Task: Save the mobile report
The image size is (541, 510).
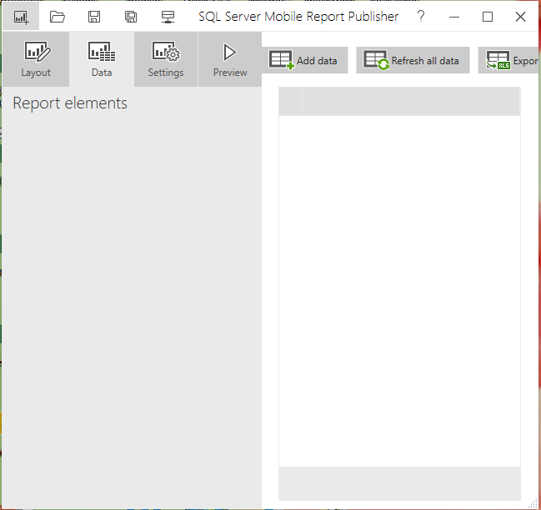Action: tap(94, 17)
